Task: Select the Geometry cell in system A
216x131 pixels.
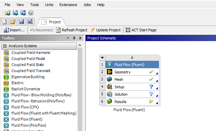Action: pos(132,72)
